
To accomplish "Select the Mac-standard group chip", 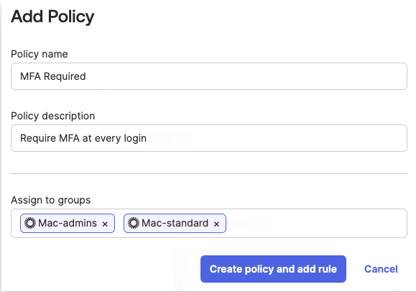I will (x=175, y=223).
